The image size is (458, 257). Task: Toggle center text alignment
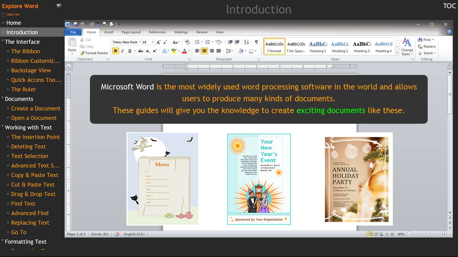pos(204,51)
